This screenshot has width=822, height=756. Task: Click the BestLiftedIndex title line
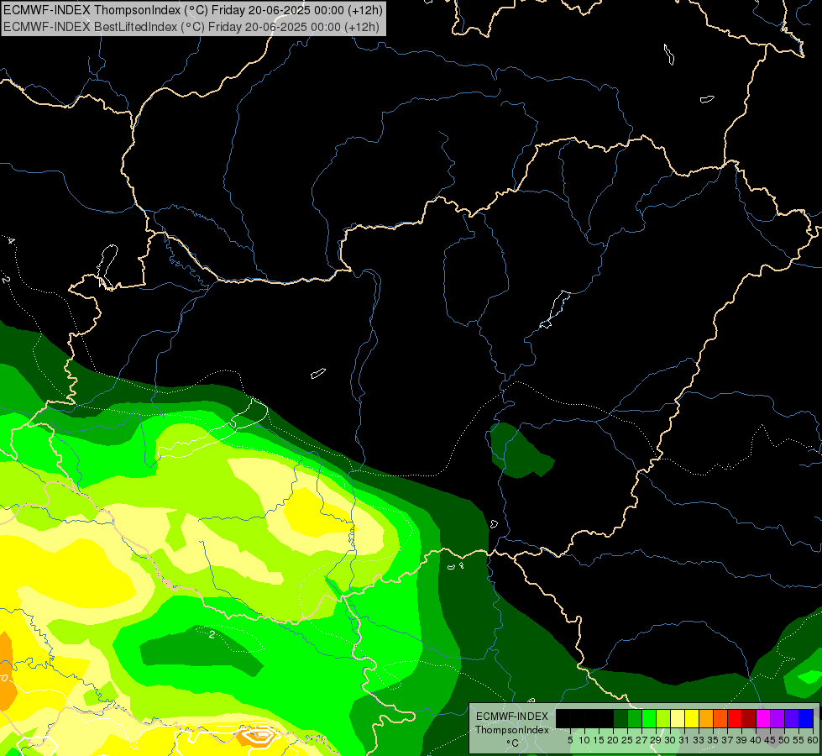pos(191,27)
